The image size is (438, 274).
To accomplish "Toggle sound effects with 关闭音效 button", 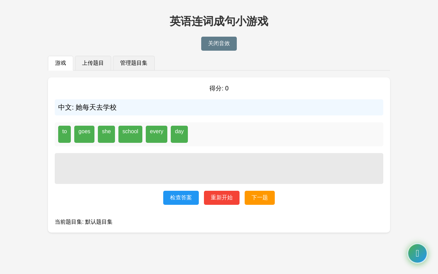I will click(219, 43).
